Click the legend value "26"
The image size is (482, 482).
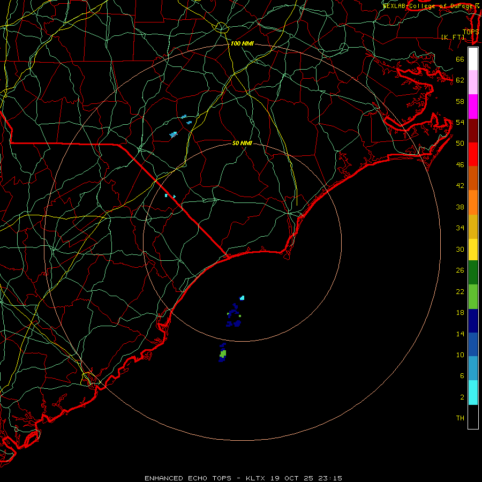[x=460, y=270]
